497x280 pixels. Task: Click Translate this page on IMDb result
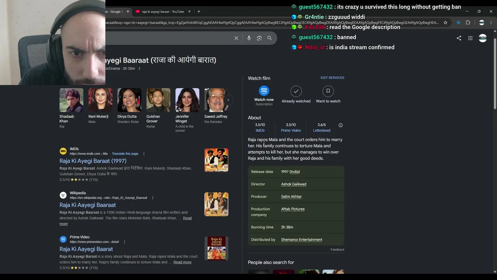point(125,154)
